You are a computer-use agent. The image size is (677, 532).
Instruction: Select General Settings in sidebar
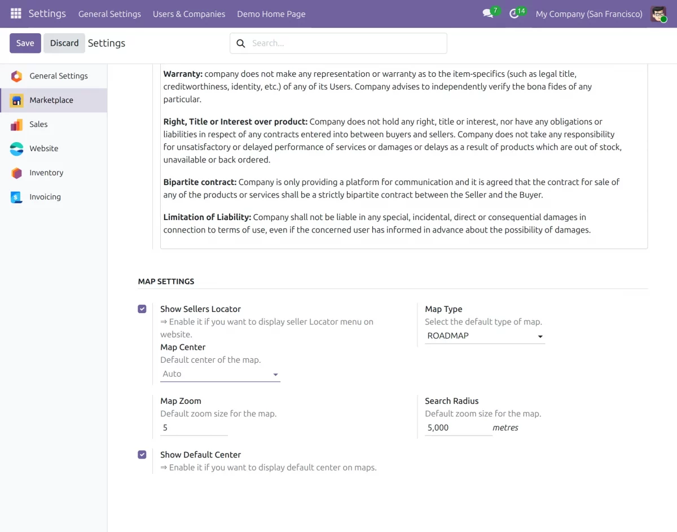pyautogui.click(x=54, y=76)
